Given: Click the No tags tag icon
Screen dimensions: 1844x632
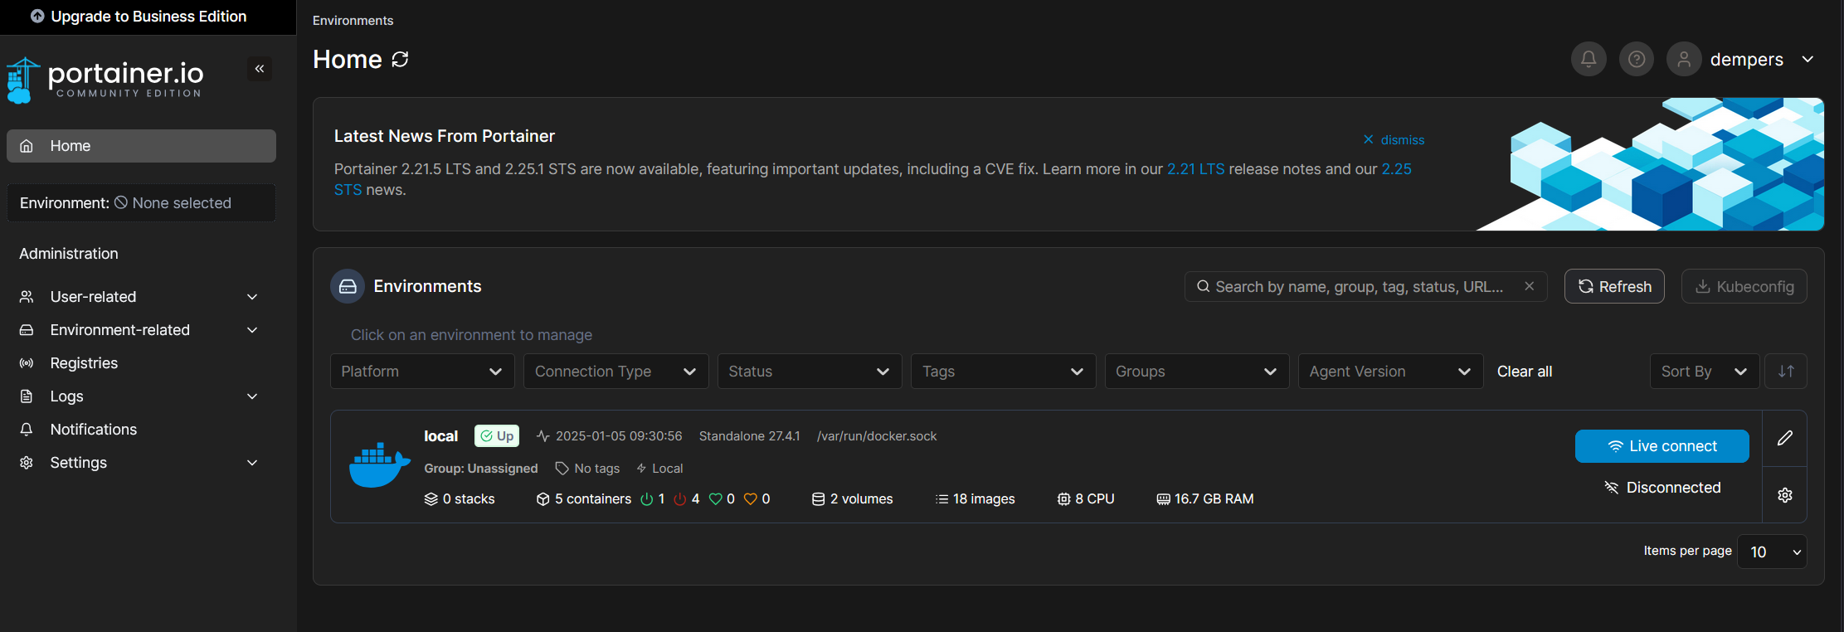Looking at the screenshot, I should coord(562,469).
